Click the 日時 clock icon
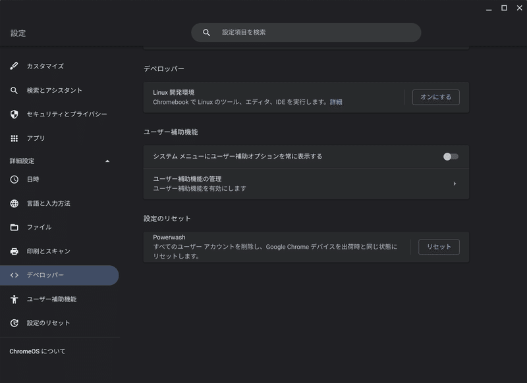527x383 pixels. point(14,179)
